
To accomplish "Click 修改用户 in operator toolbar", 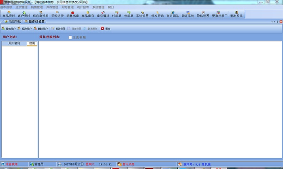I will (25, 29).
